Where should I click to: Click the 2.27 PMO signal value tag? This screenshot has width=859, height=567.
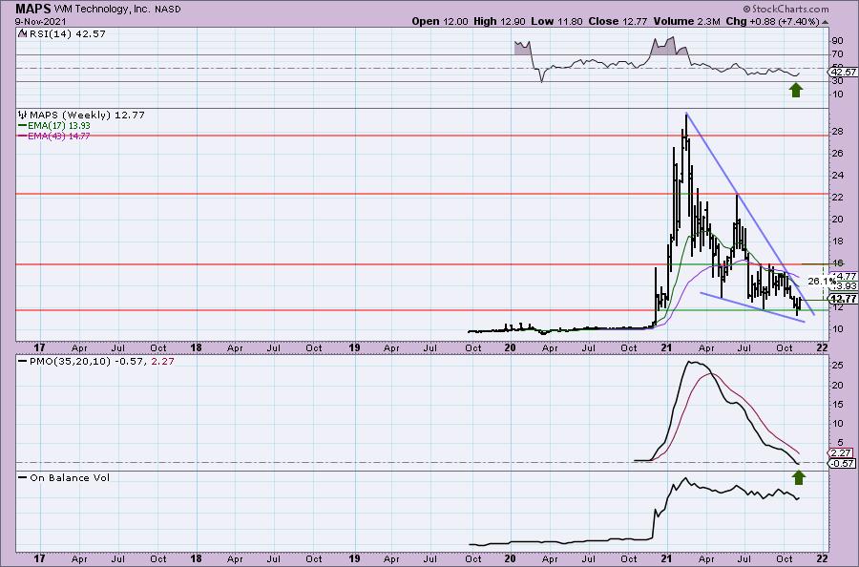coord(840,453)
